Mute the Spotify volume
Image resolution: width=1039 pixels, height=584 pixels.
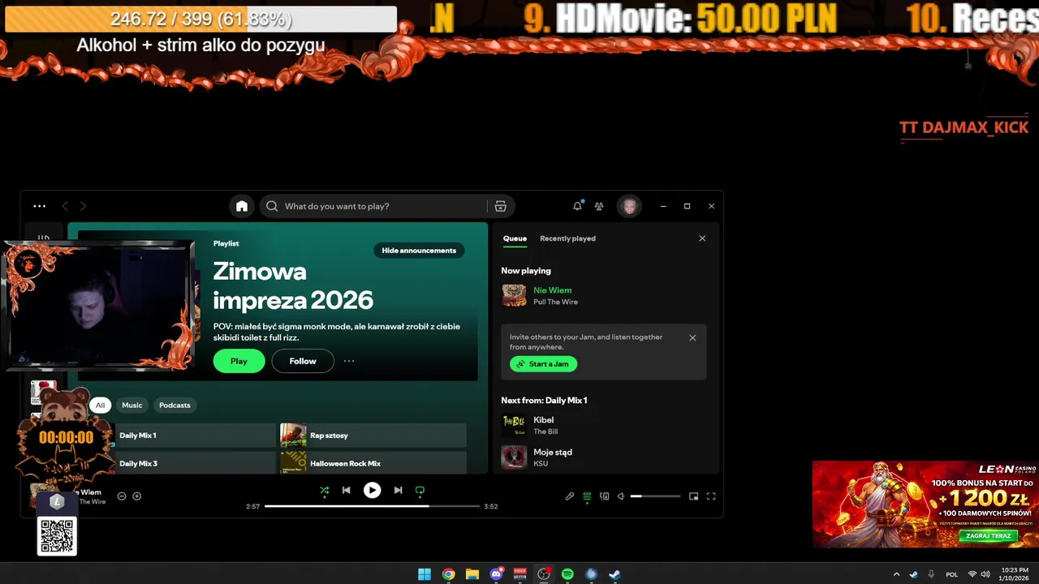621,496
